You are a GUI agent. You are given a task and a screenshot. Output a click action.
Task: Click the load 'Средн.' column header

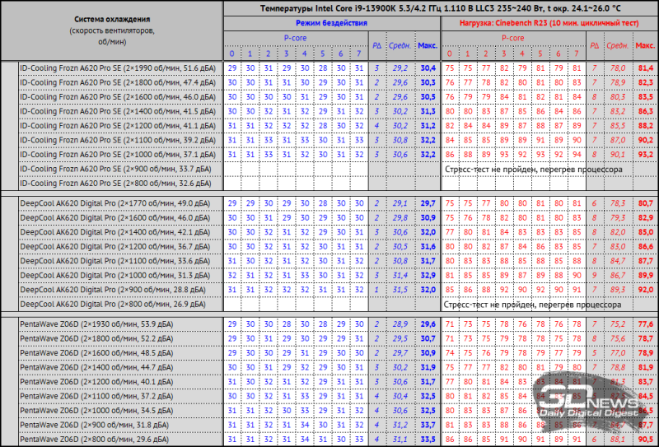(x=617, y=45)
